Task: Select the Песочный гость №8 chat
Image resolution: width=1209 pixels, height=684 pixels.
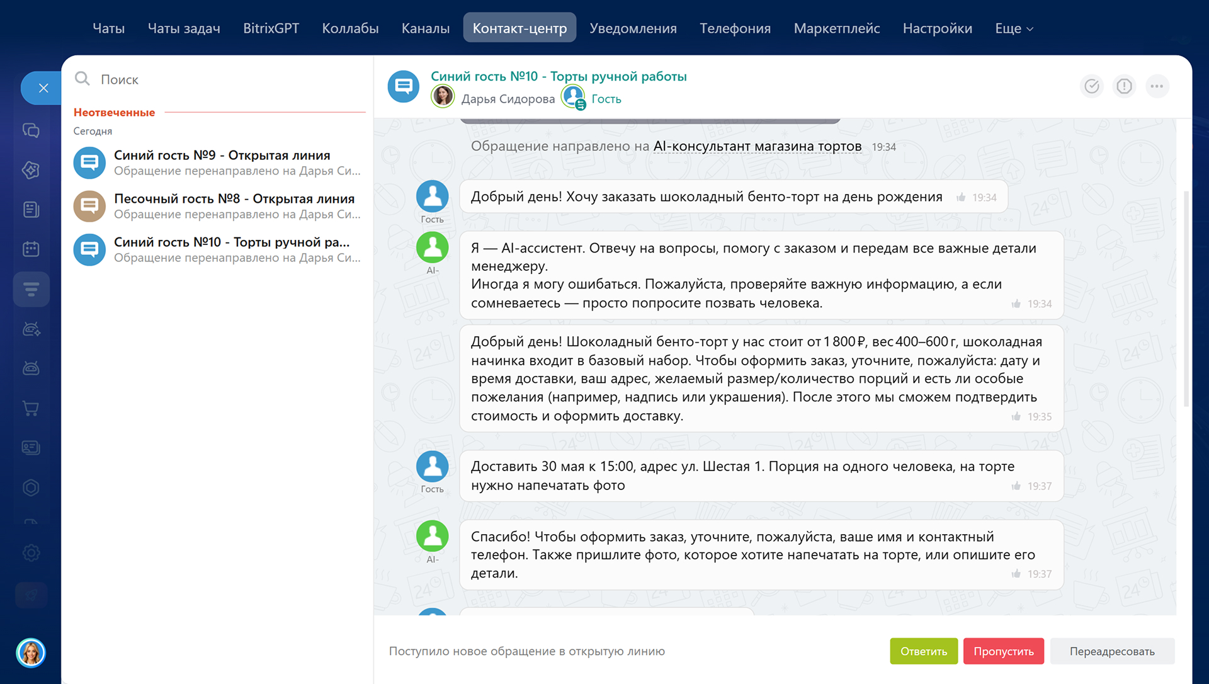Action: (219, 206)
